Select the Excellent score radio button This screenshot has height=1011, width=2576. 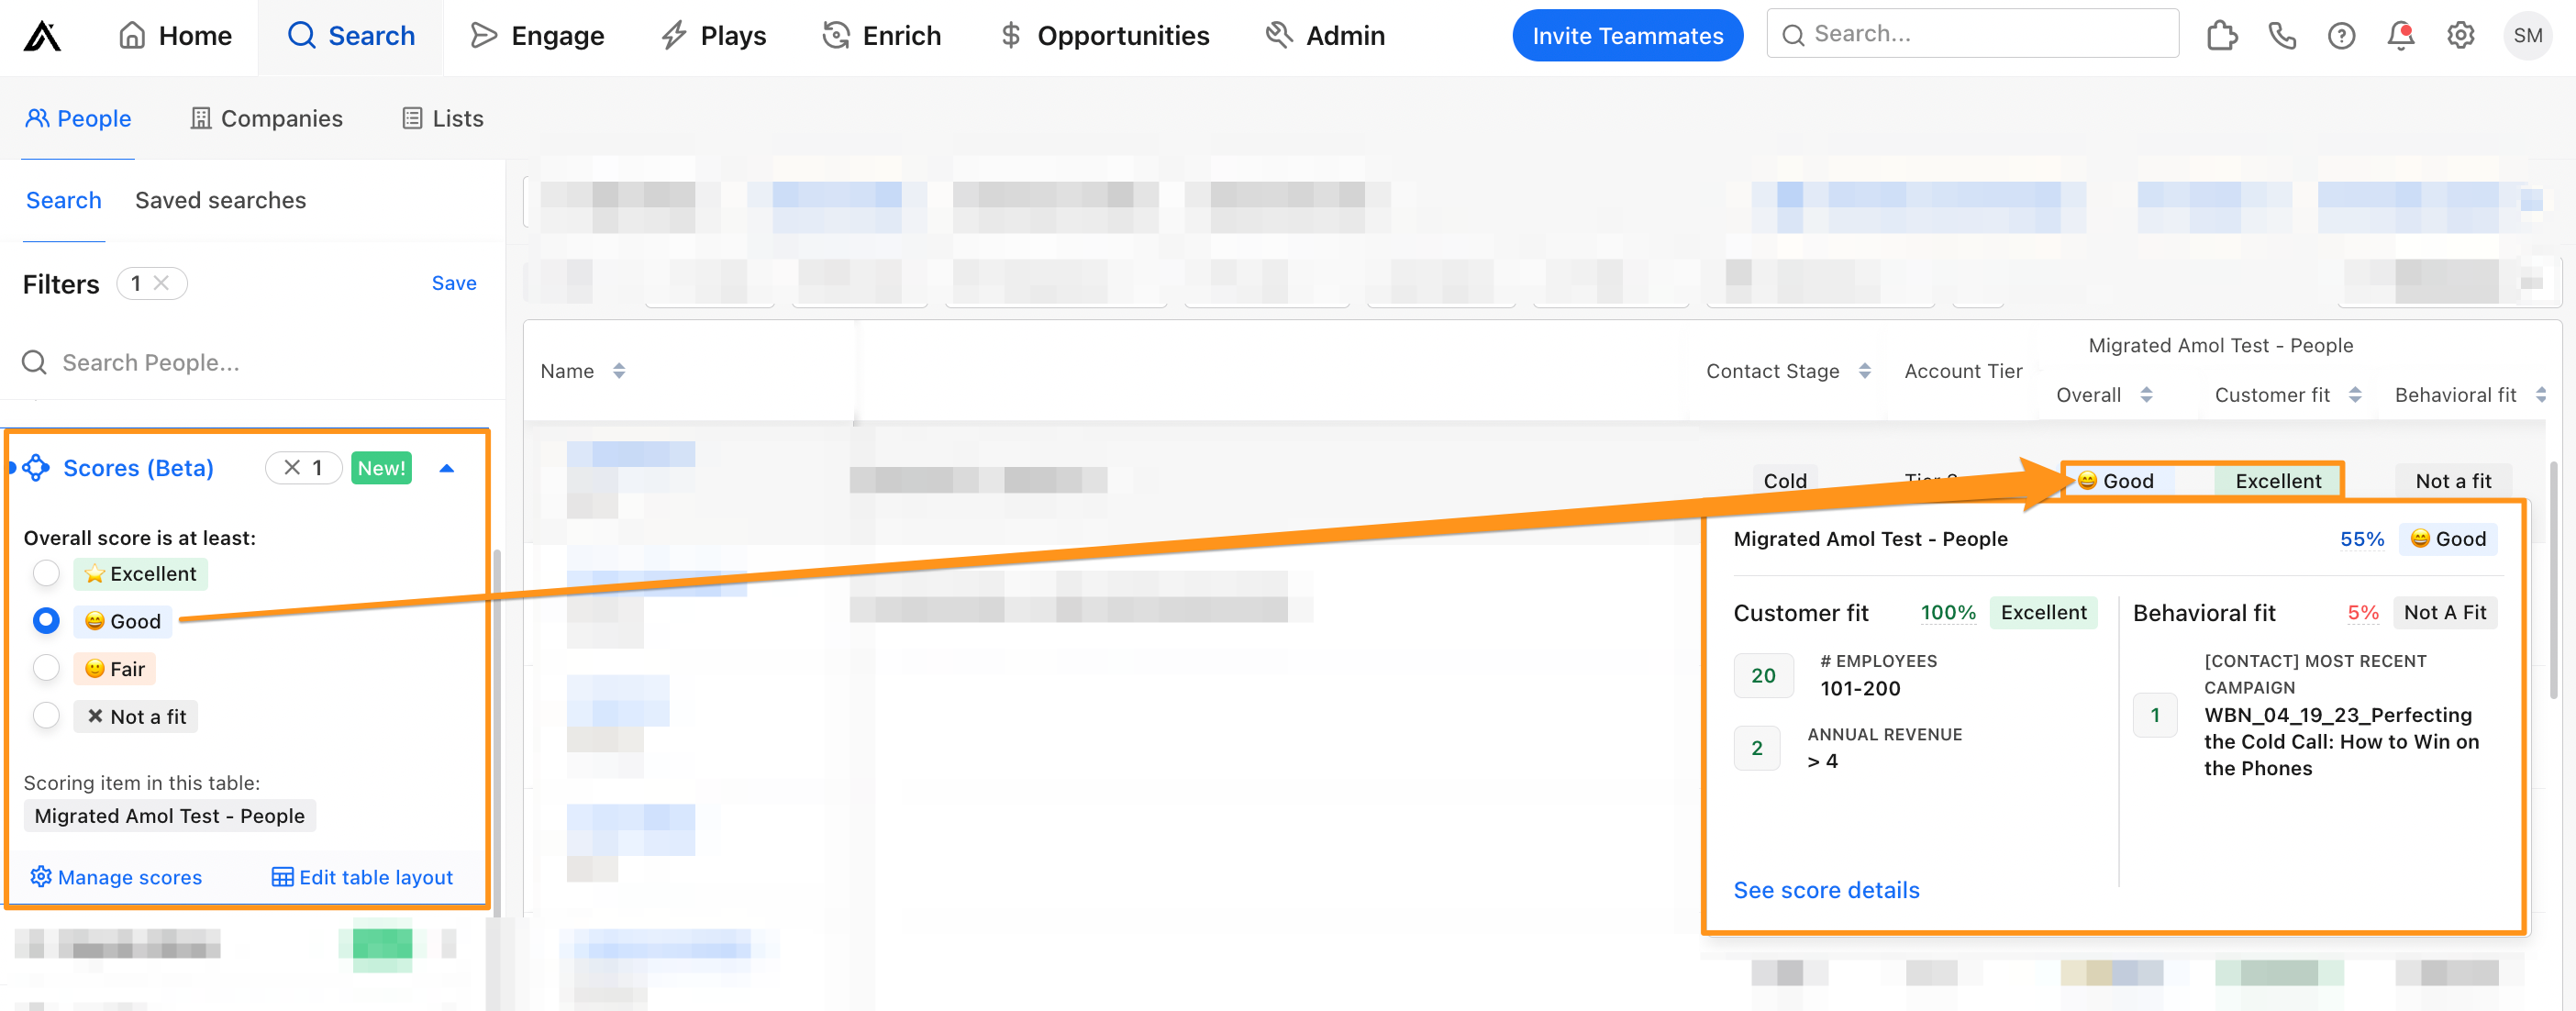(x=45, y=573)
